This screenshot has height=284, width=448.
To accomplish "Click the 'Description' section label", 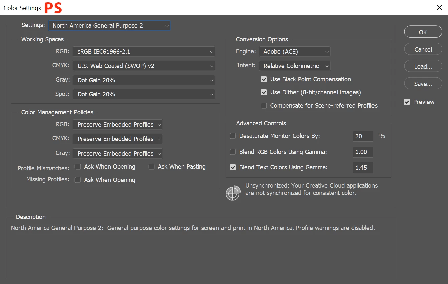I will coord(31,217).
